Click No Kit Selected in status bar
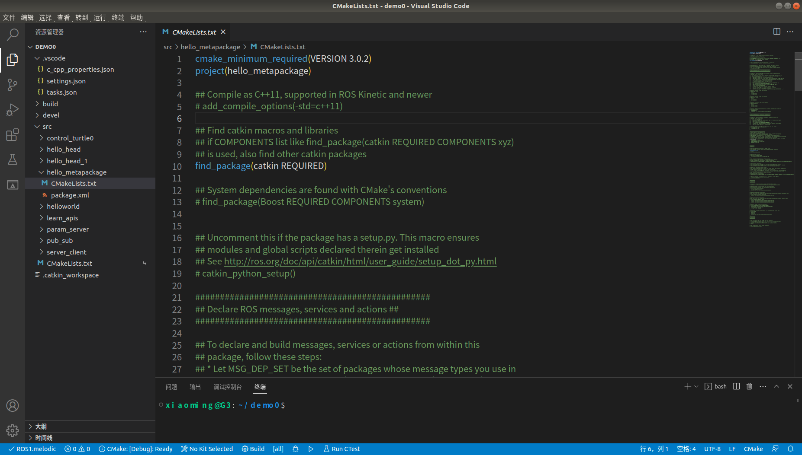This screenshot has height=455, width=802. click(207, 449)
